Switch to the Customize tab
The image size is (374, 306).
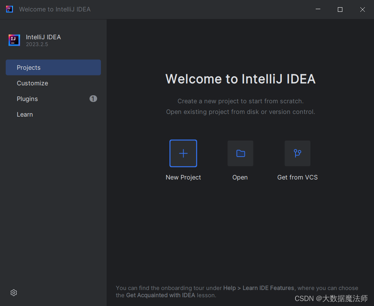53,83
